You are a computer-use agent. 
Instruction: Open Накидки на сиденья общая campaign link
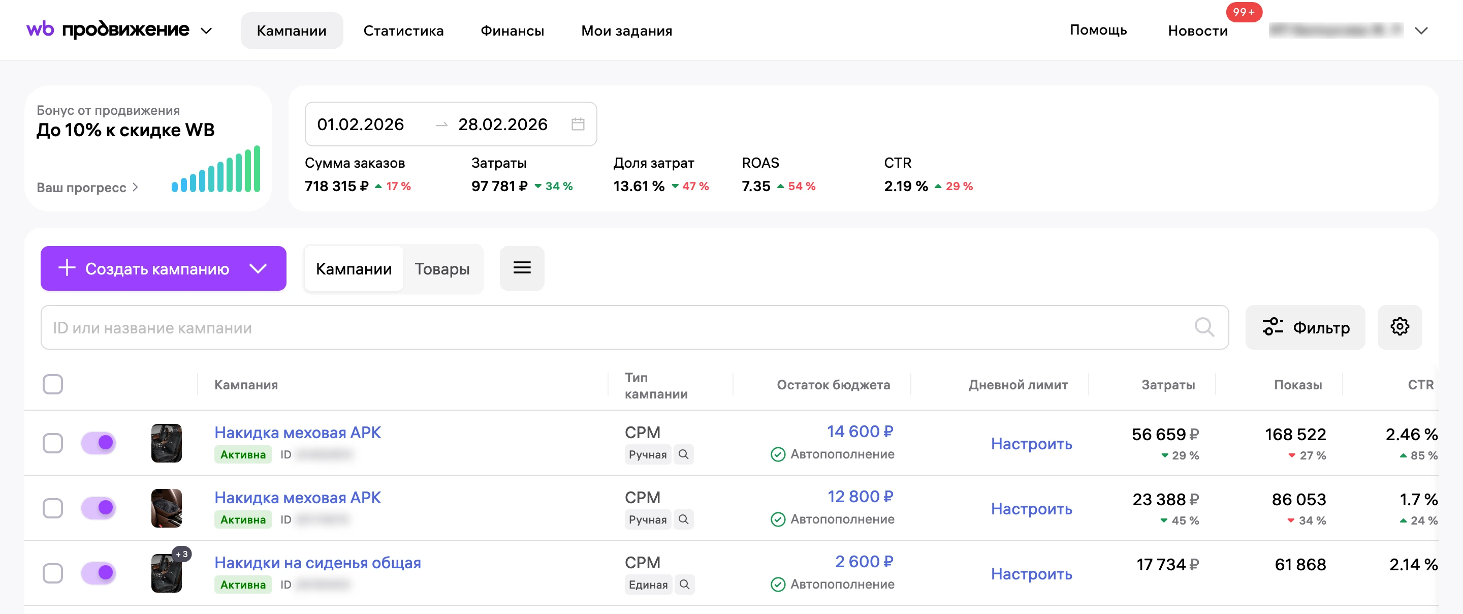(x=317, y=562)
